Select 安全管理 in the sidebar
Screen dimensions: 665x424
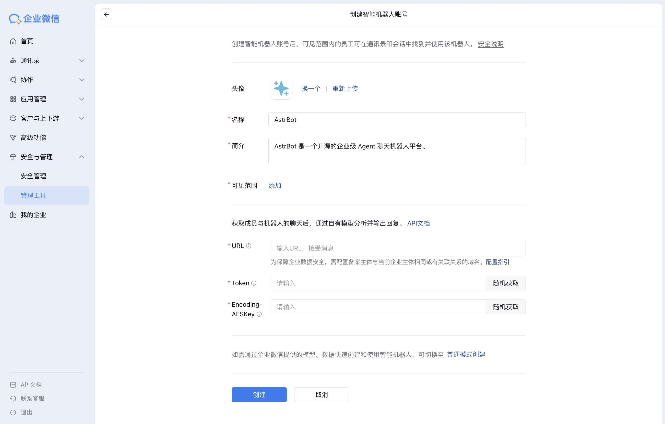pos(33,176)
